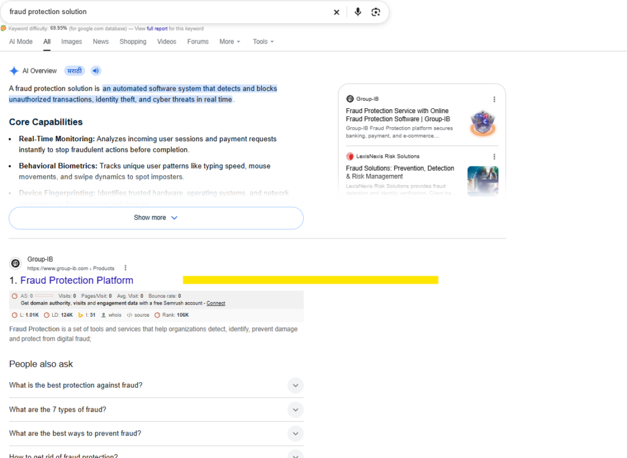Open three-dot menu beside group-ib.com URL

point(125,268)
